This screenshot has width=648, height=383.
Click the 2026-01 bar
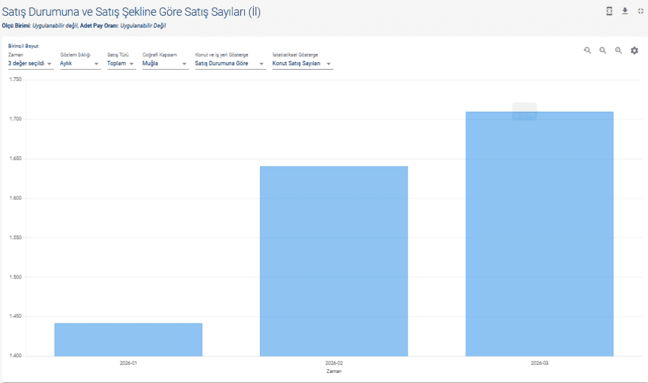(x=128, y=339)
